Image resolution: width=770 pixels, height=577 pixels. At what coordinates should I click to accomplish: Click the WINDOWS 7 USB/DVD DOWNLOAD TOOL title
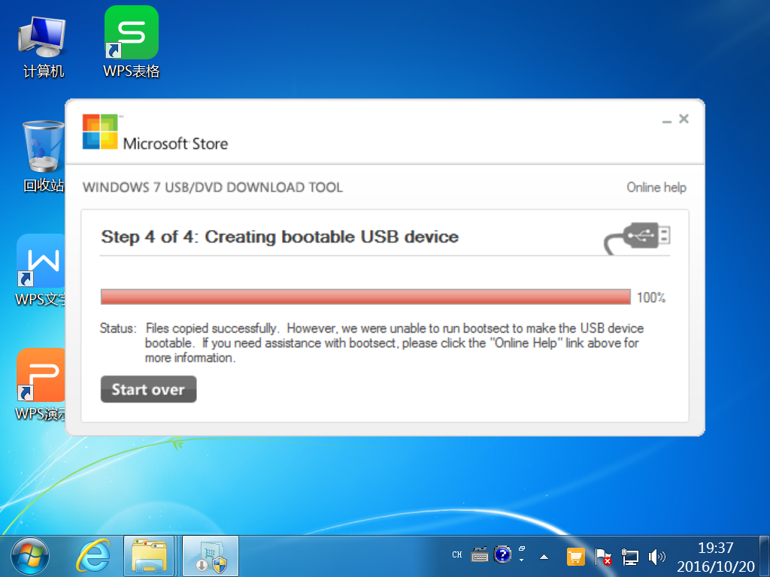[213, 187]
